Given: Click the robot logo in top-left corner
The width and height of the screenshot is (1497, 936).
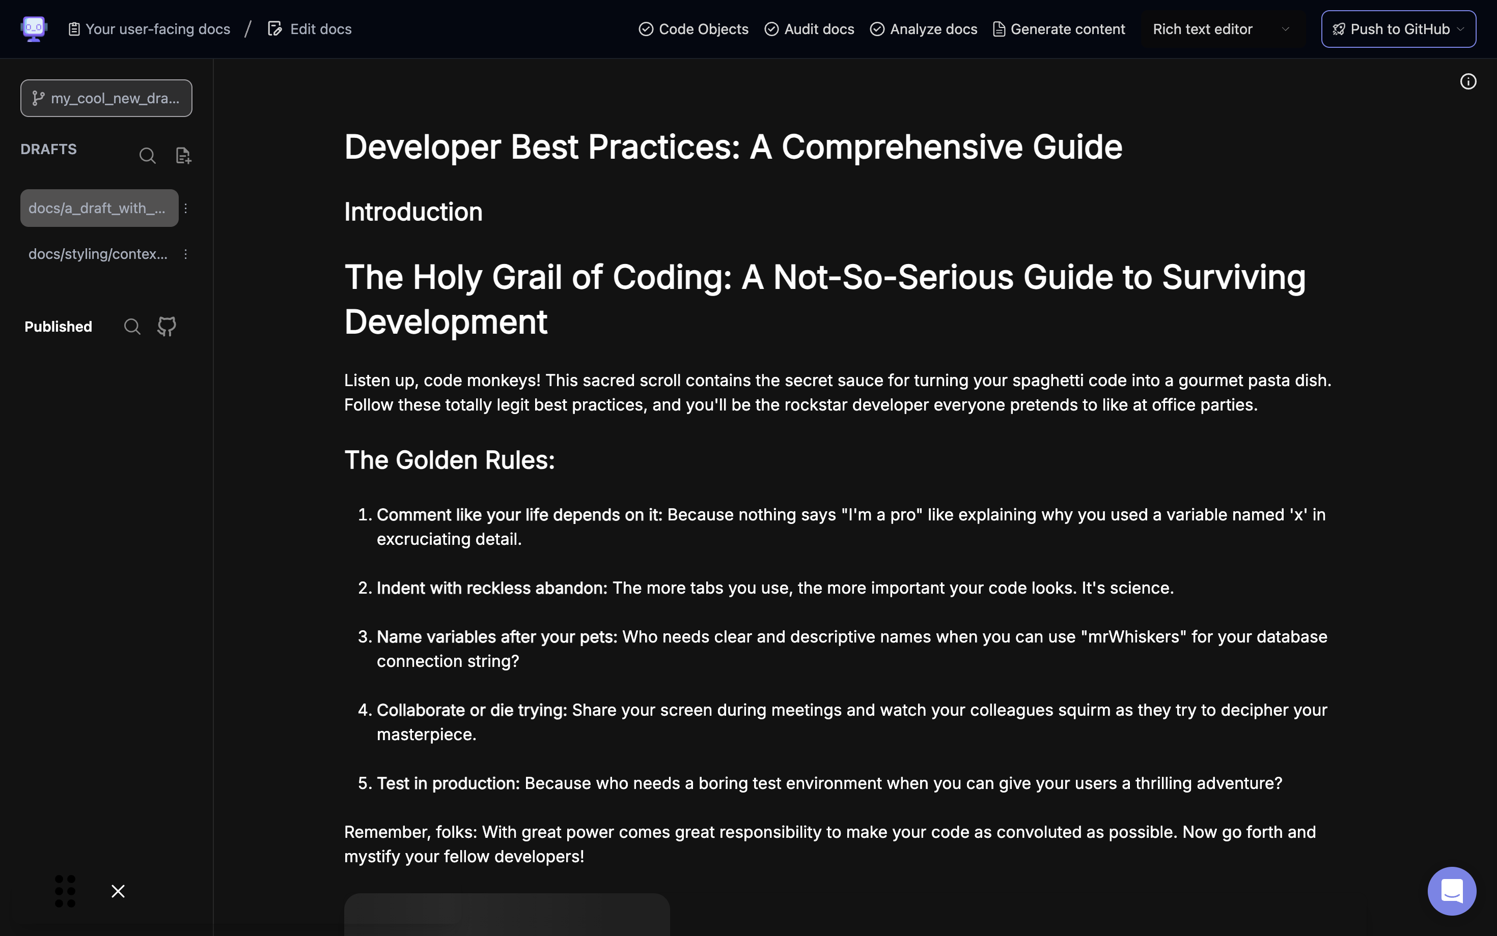Looking at the screenshot, I should click(34, 28).
